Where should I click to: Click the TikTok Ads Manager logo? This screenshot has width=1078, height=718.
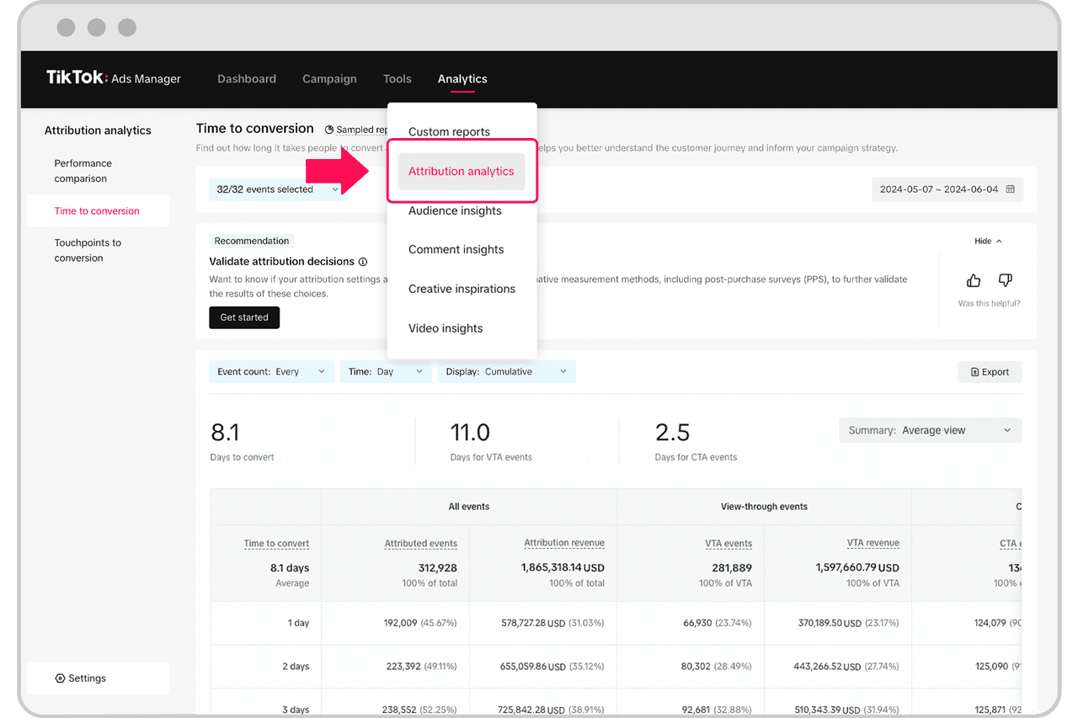114,78
